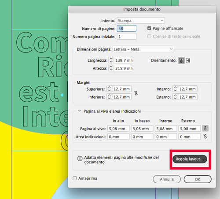The width and height of the screenshot is (220, 199).
Task: Click the Superiore margin stepper arrows
Action: click(x=109, y=89)
